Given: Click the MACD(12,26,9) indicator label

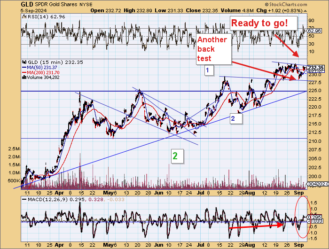Looking at the screenshot, I should (47, 200).
